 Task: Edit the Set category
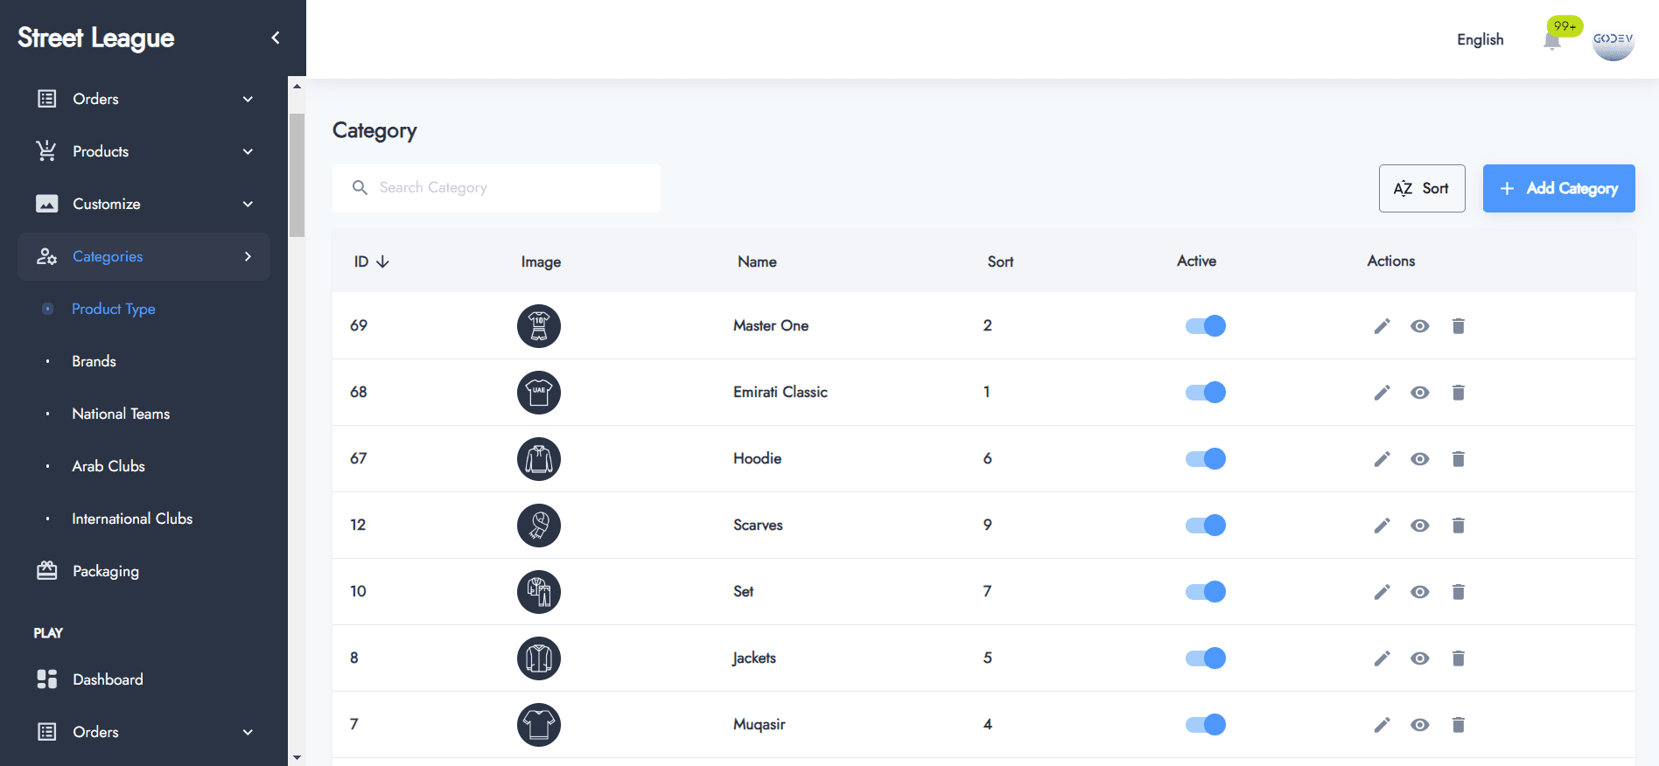point(1382,592)
